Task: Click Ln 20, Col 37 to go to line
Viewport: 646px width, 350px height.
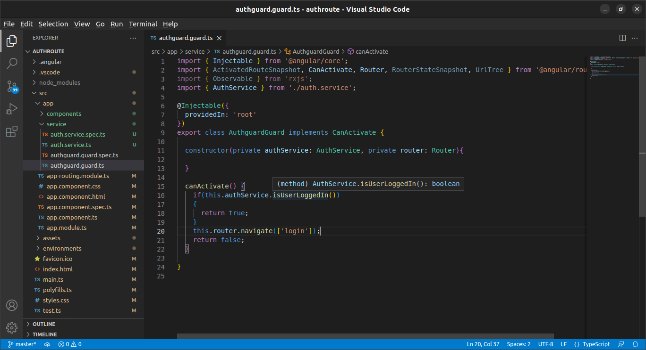Action: point(483,344)
